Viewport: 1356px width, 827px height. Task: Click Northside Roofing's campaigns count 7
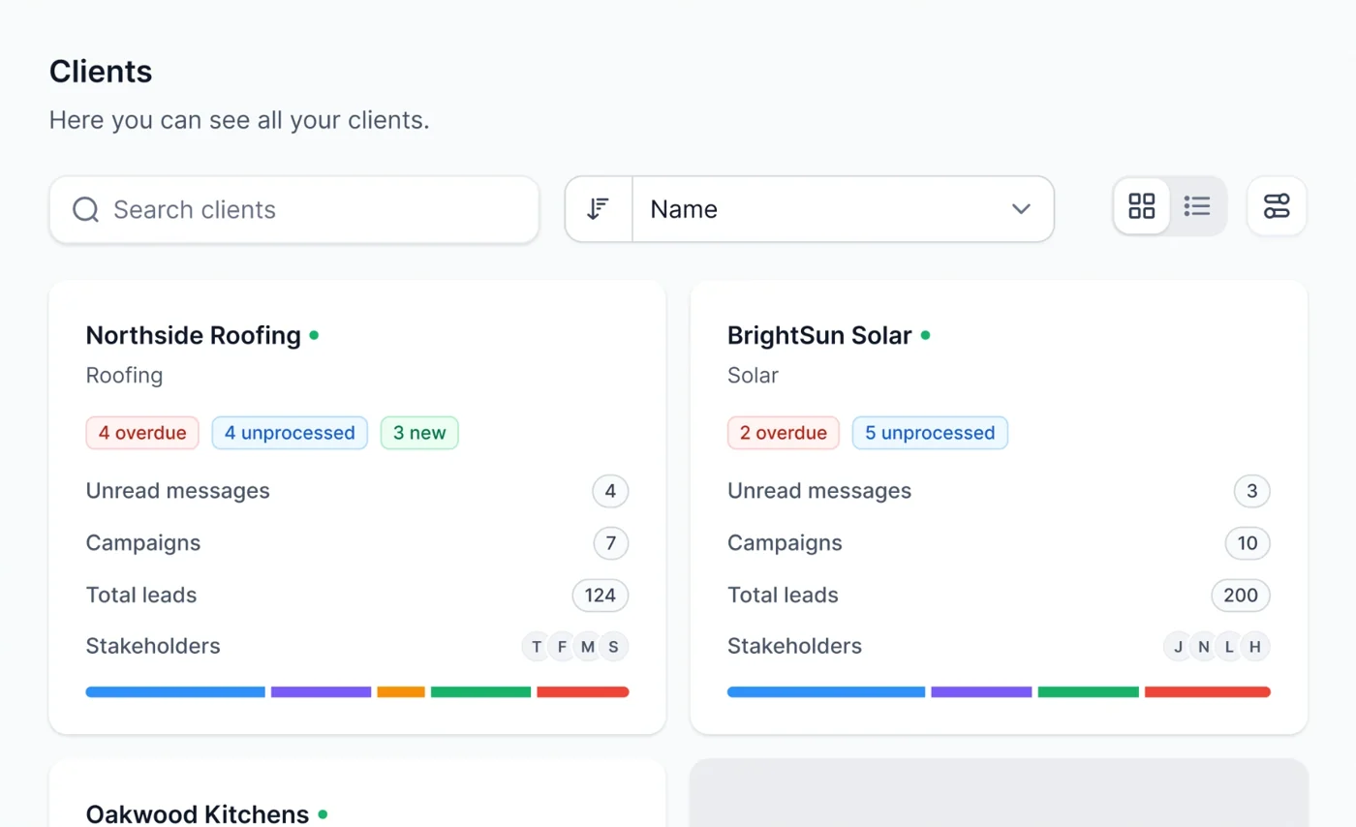[611, 543]
